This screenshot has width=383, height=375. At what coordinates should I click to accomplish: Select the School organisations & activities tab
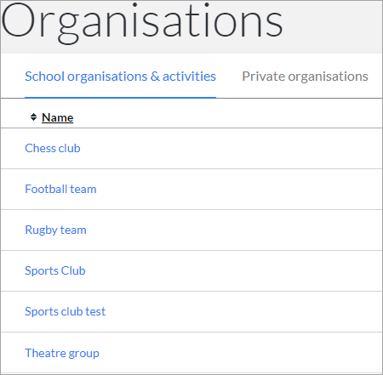coord(120,77)
